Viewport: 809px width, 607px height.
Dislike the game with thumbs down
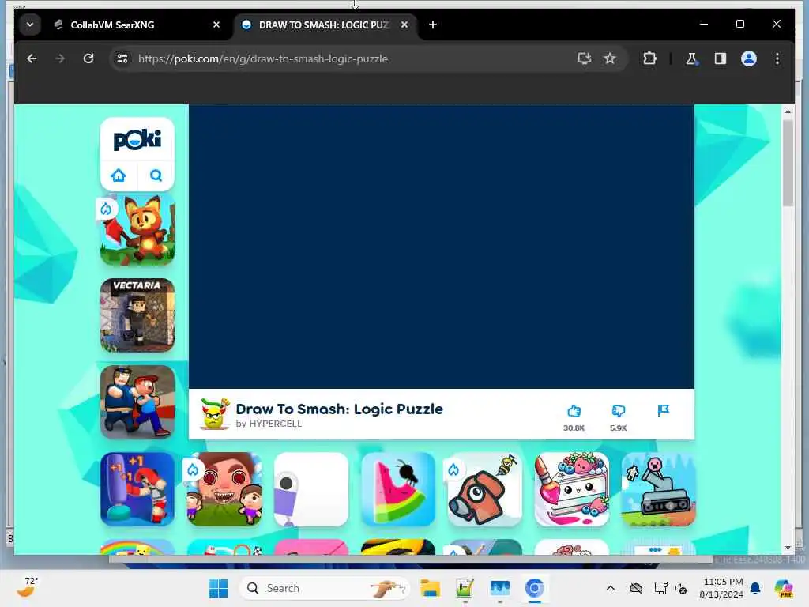tap(618, 411)
